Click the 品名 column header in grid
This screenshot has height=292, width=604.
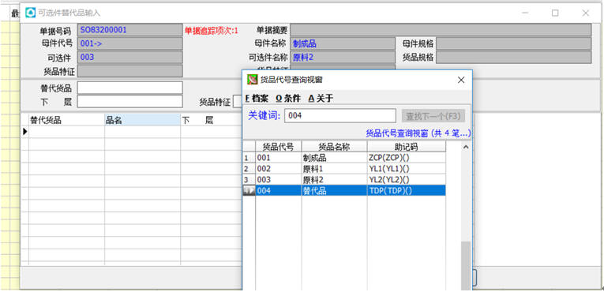(142, 120)
